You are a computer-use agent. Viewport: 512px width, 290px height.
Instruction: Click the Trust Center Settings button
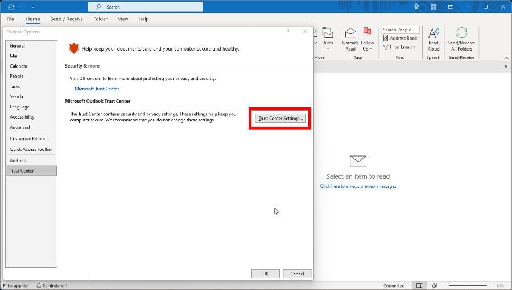(x=280, y=118)
